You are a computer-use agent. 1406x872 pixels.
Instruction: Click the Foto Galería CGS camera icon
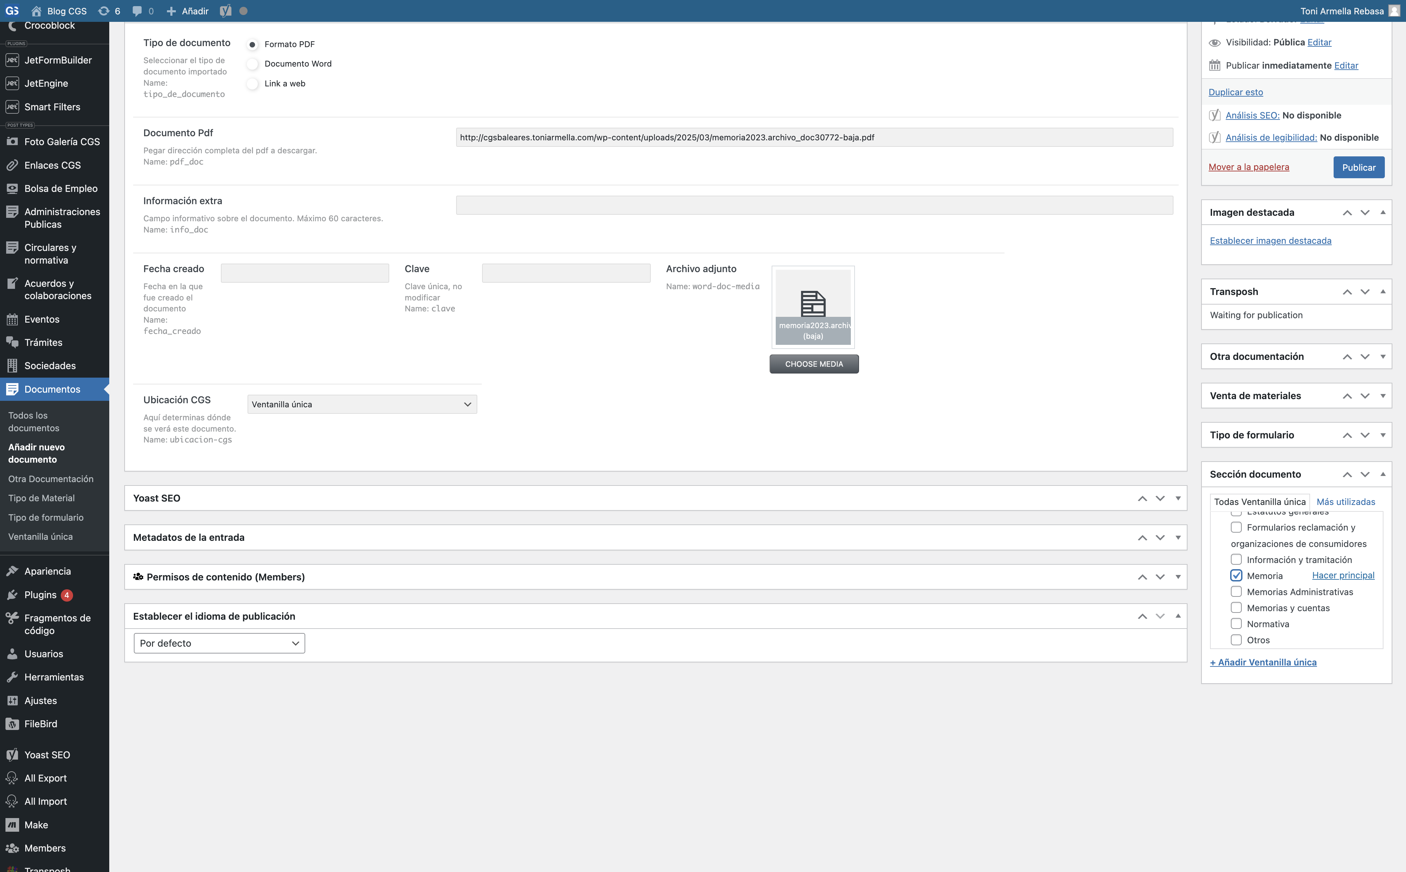[x=12, y=141]
